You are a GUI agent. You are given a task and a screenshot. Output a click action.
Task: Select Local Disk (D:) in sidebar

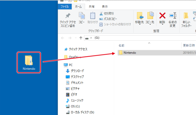click(x=80, y=112)
